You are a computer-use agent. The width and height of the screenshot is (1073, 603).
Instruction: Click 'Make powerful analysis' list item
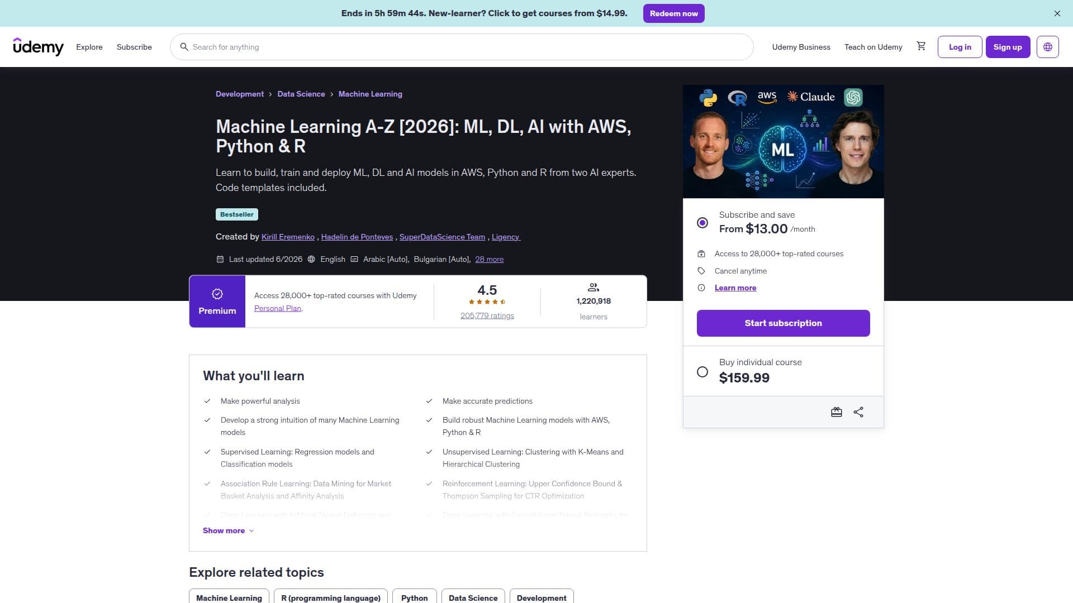point(260,401)
